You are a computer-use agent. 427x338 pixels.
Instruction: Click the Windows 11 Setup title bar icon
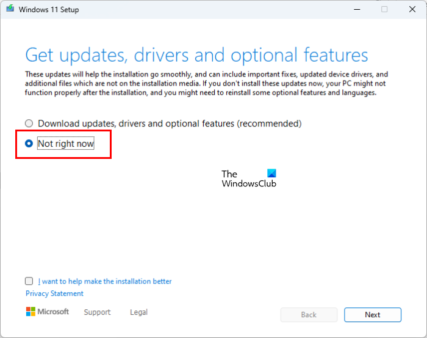pyautogui.click(x=10, y=9)
